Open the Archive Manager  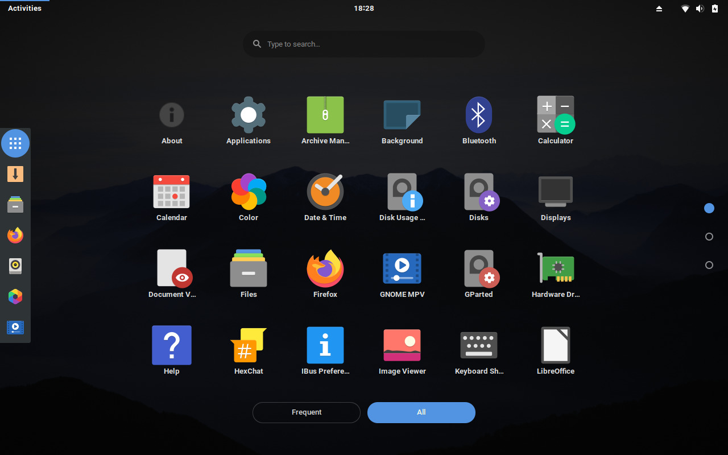click(x=325, y=114)
